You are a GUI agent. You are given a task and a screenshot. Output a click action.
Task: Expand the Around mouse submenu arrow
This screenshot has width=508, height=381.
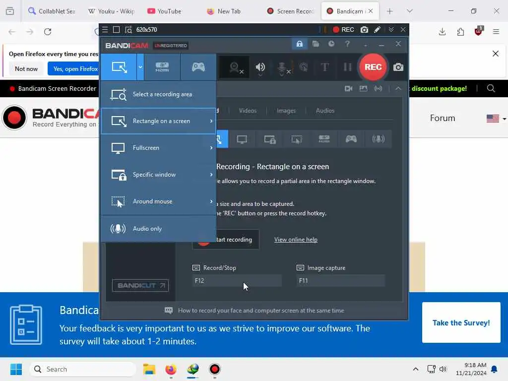tap(211, 201)
